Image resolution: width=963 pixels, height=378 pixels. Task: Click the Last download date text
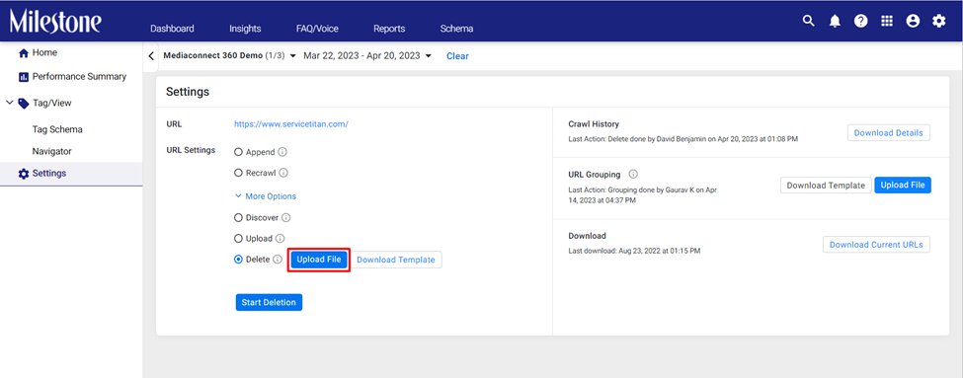coord(634,251)
